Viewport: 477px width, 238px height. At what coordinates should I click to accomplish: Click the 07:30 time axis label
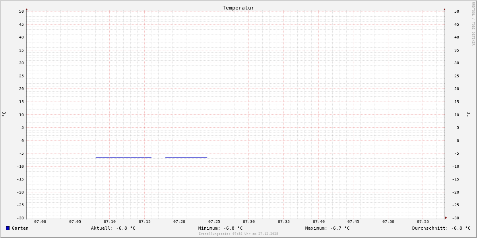point(249,221)
